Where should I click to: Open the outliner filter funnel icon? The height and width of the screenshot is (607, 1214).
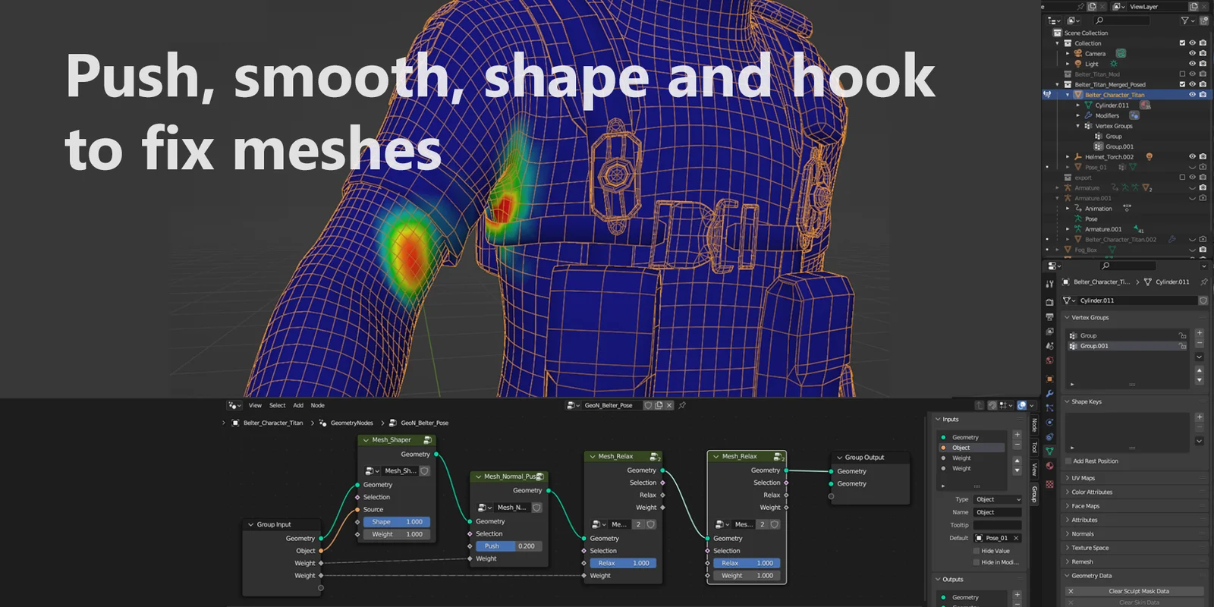pos(1184,20)
